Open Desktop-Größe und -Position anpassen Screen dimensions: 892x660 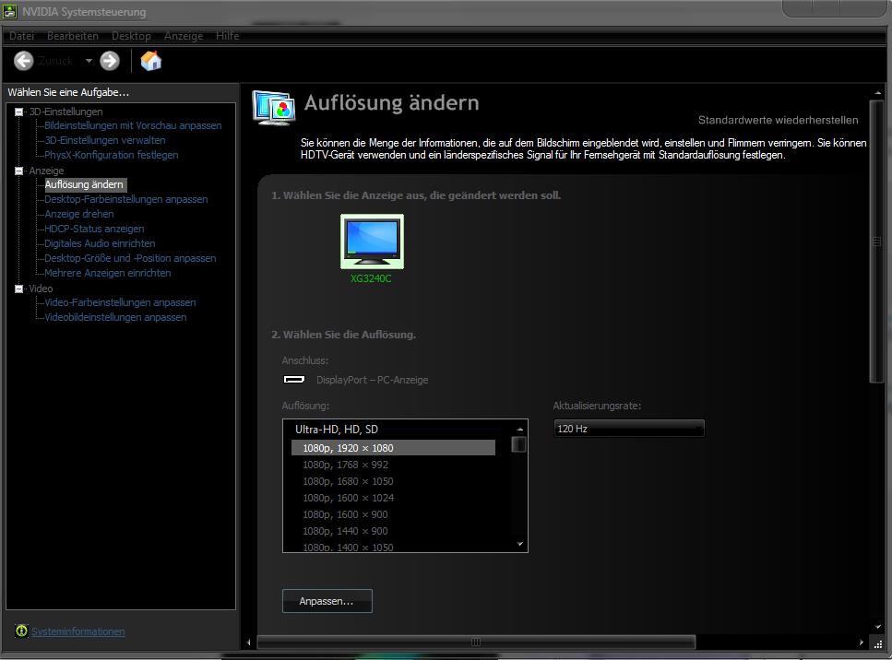point(130,259)
